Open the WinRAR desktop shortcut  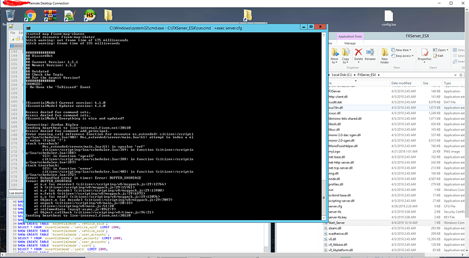(x=50, y=15)
